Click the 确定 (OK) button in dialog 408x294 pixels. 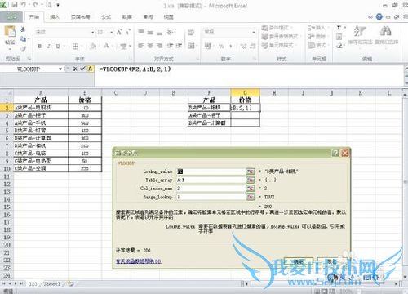(299, 261)
